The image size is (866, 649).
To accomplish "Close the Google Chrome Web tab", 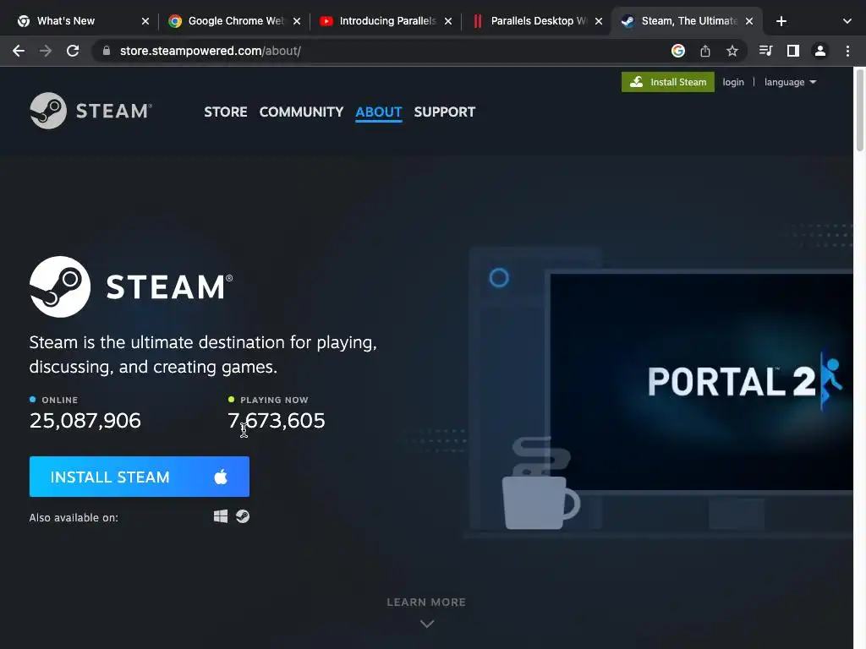I will [297, 21].
